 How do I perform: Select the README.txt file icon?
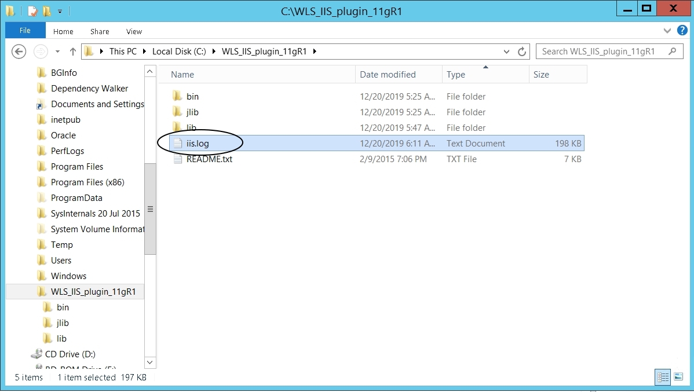pyautogui.click(x=177, y=159)
